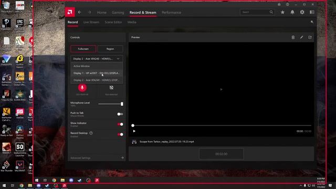Open the Media sub-tab
Image resolution: width=336 pixels, height=189 pixels.
click(x=132, y=22)
